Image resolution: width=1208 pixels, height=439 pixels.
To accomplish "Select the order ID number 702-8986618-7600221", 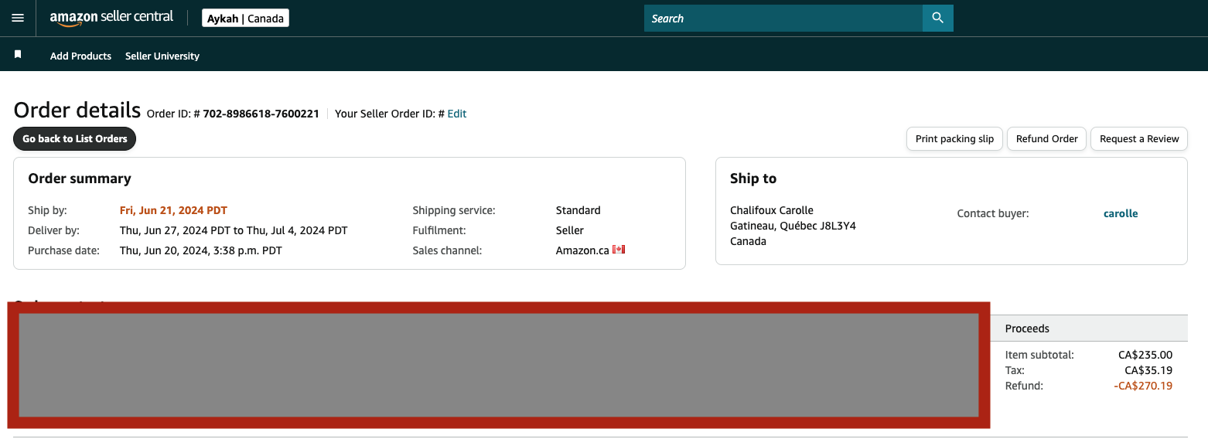I will pyautogui.click(x=261, y=114).
